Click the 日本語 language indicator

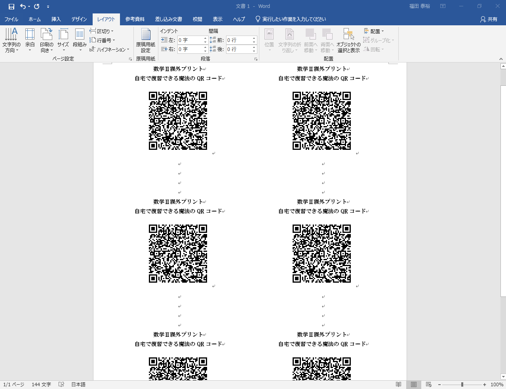click(78, 385)
